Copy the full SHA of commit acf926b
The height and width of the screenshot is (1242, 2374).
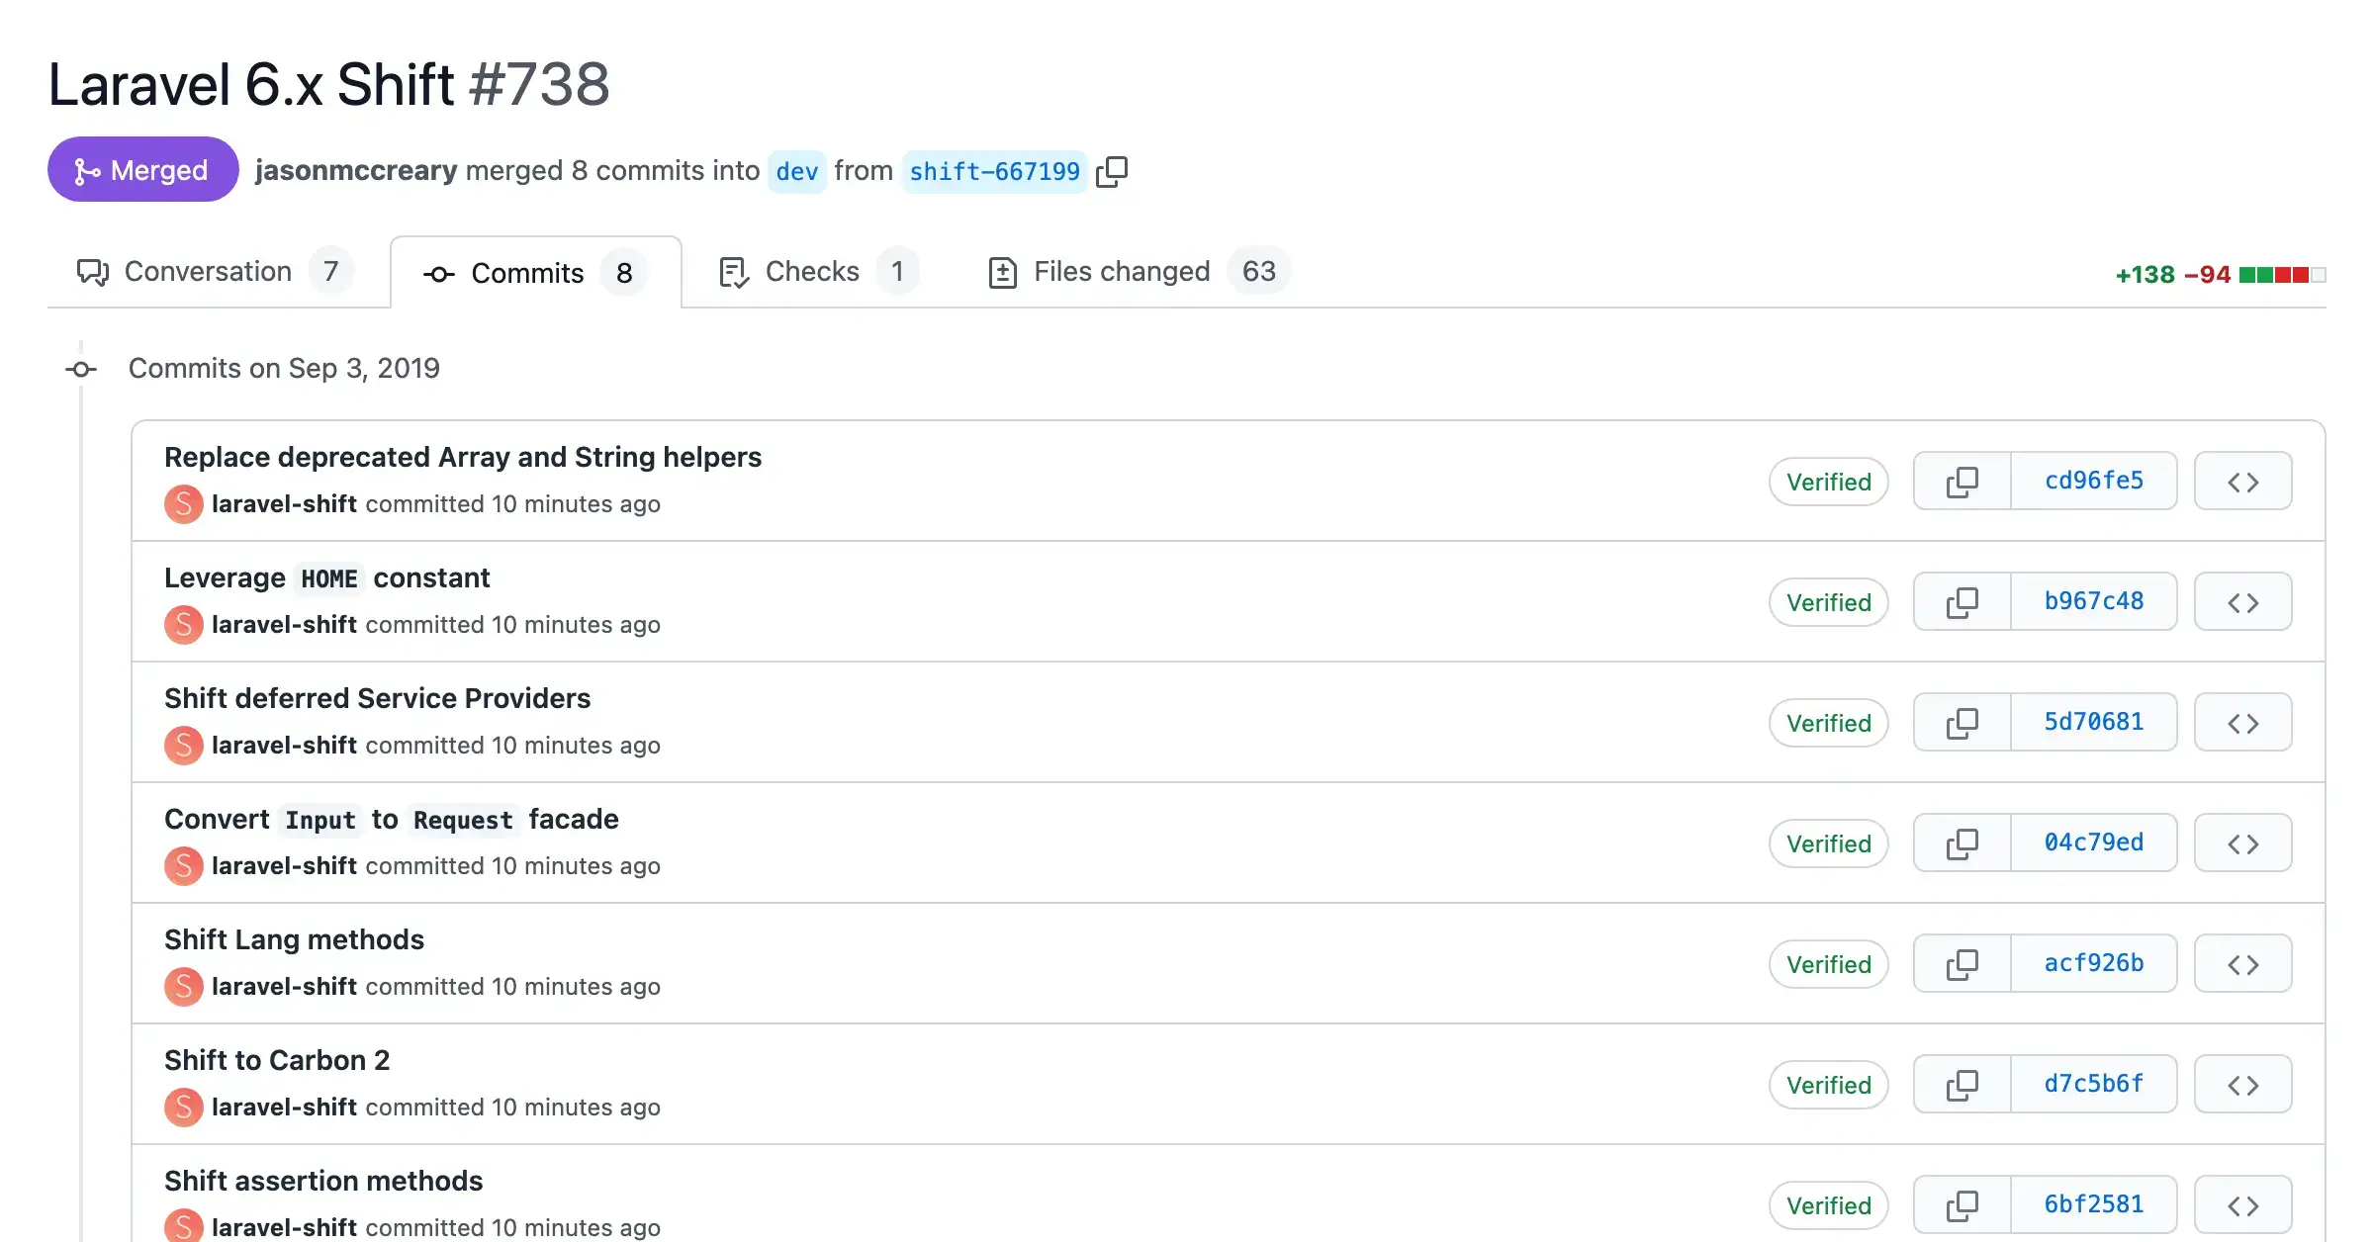(x=1963, y=963)
